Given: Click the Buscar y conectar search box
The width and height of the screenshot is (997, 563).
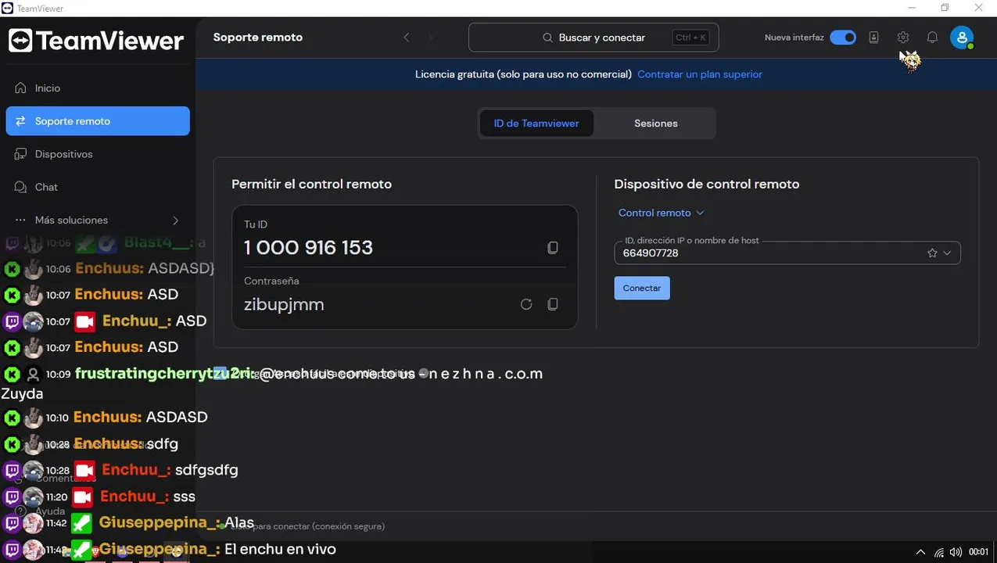Looking at the screenshot, I should pyautogui.click(x=594, y=38).
